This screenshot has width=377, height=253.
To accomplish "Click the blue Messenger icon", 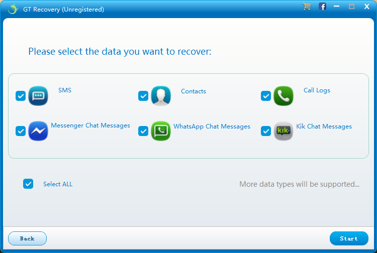I will [38, 131].
